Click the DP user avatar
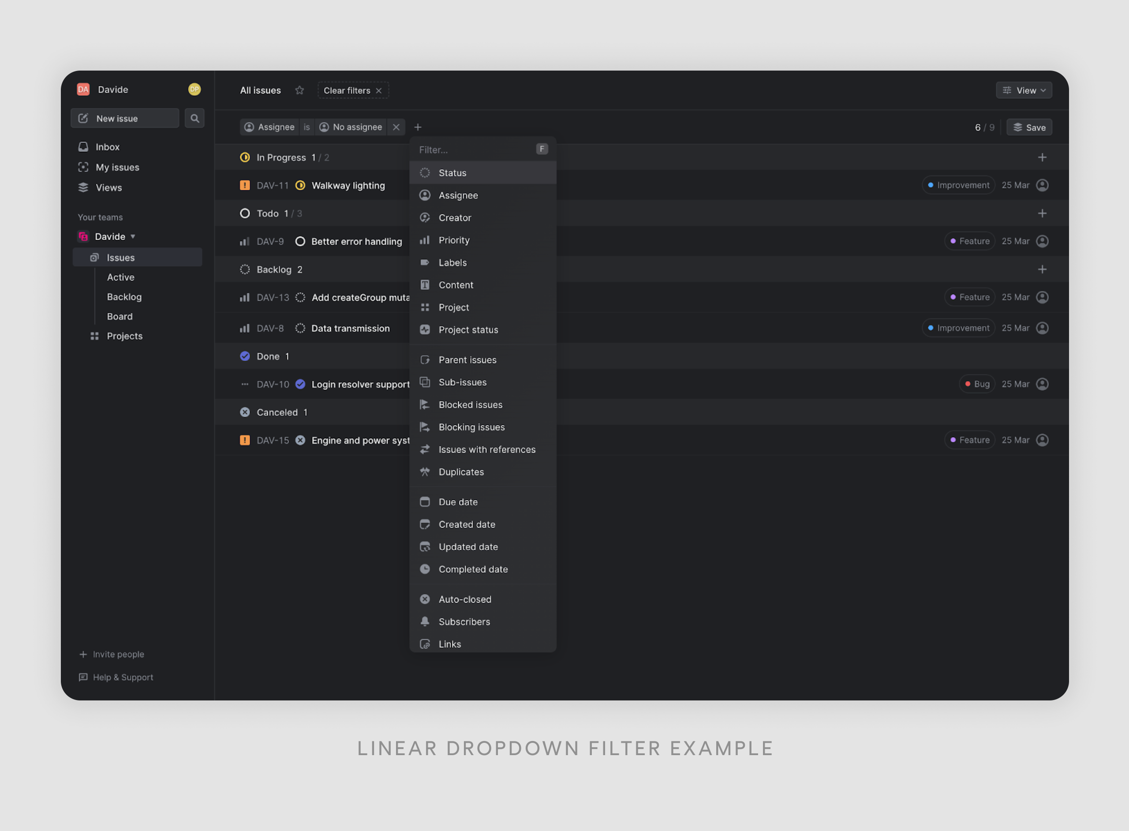The width and height of the screenshot is (1129, 831). pos(194,89)
